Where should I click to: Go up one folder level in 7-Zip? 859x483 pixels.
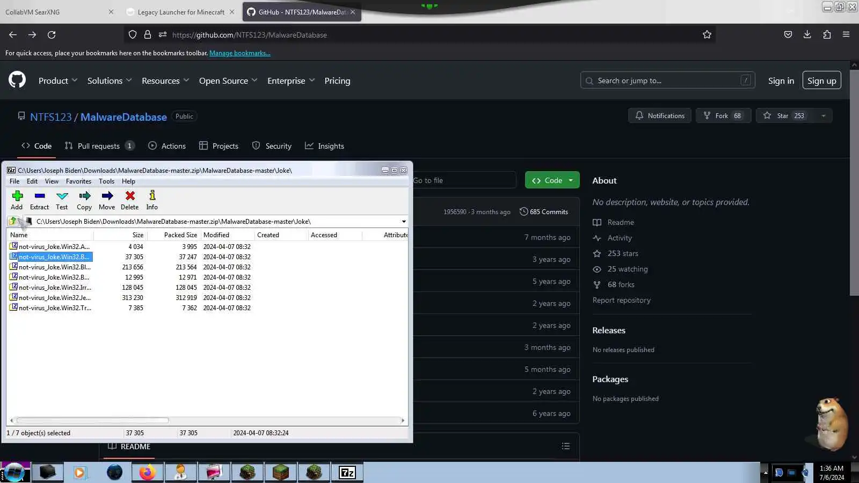click(13, 221)
